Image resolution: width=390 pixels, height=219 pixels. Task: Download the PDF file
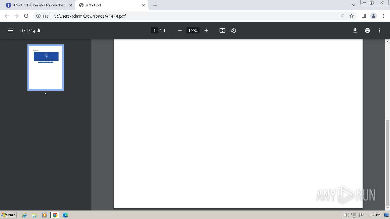click(x=355, y=30)
